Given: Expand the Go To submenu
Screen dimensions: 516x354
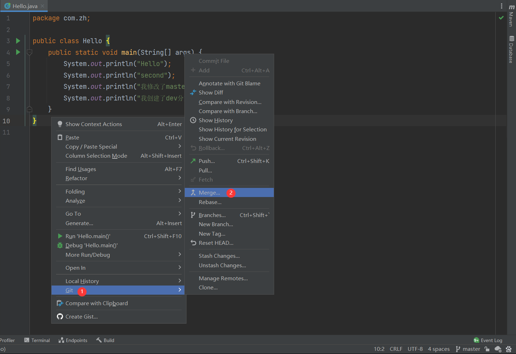Looking at the screenshot, I should coord(119,214).
